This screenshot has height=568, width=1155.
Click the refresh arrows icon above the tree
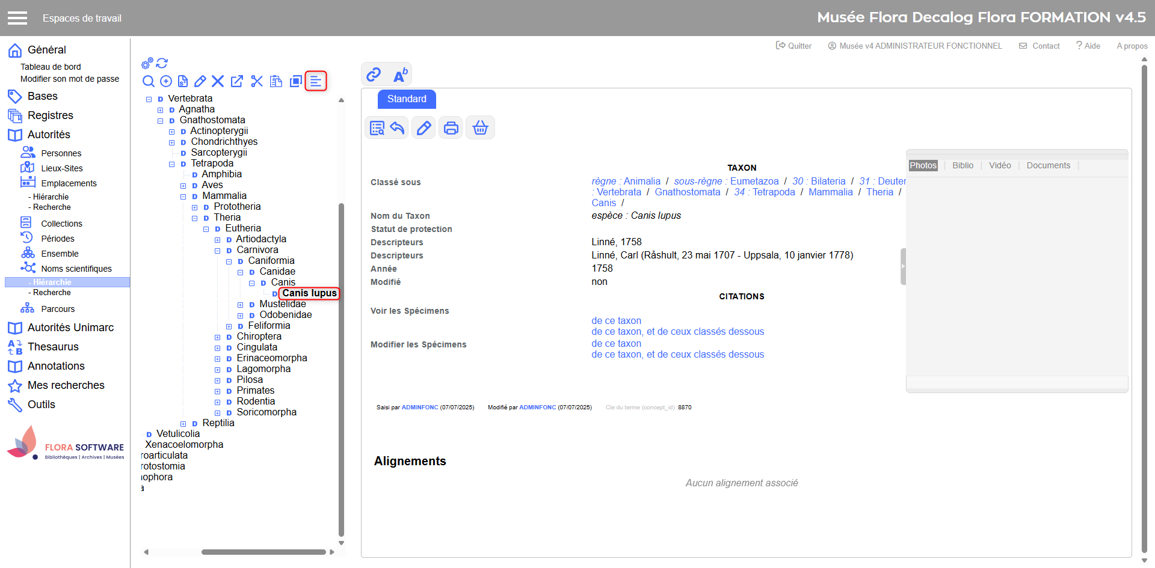click(162, 63)
